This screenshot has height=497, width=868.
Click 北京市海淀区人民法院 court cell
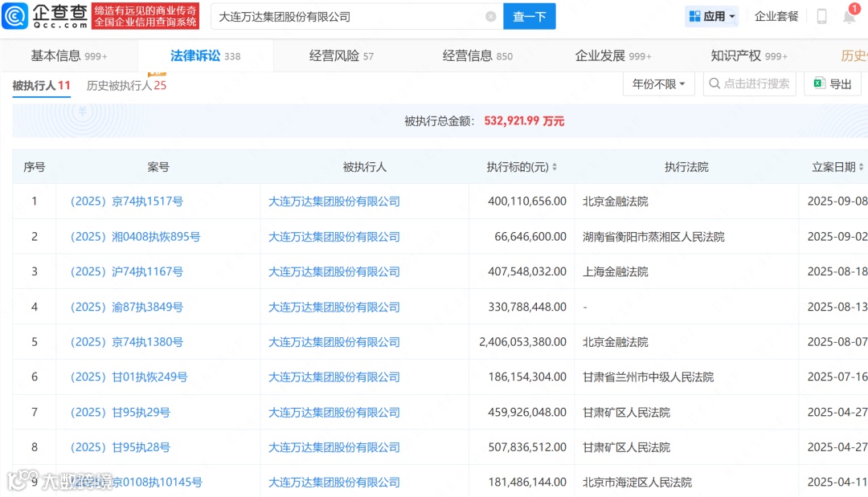coord(637,482)
